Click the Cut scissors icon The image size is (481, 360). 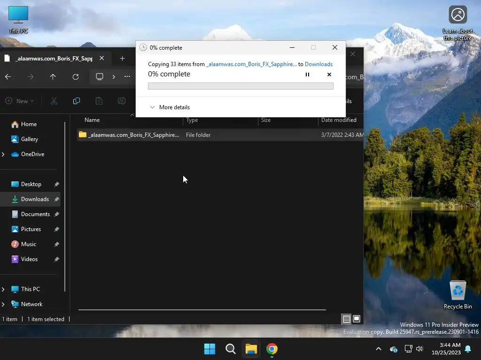[x=54, y=101]
